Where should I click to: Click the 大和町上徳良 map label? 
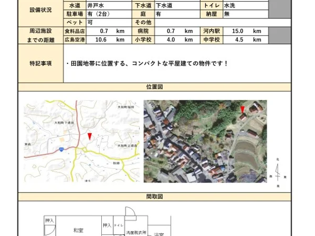tap(127, 146)
